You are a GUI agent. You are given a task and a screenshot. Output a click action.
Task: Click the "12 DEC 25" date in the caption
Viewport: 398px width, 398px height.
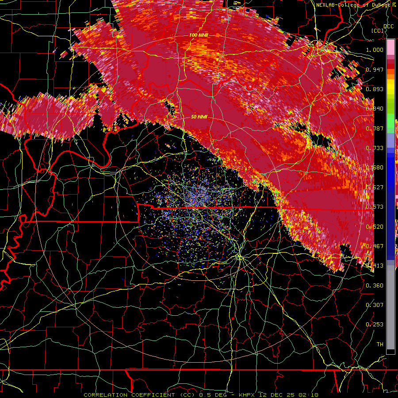click(x=277, y=395)
